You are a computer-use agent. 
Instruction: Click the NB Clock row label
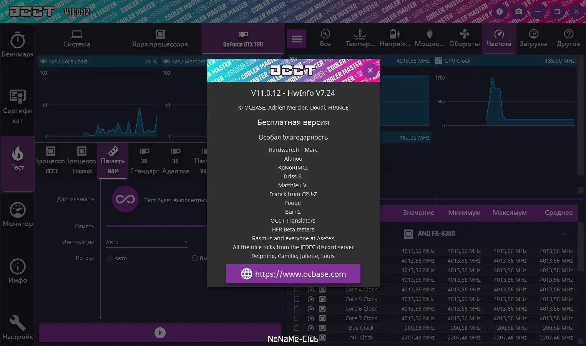pyautogui.click(x=361, y=338)
